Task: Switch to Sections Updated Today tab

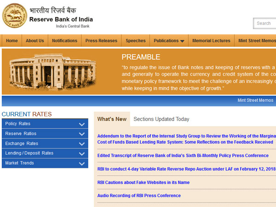Action: coord(161,119)
